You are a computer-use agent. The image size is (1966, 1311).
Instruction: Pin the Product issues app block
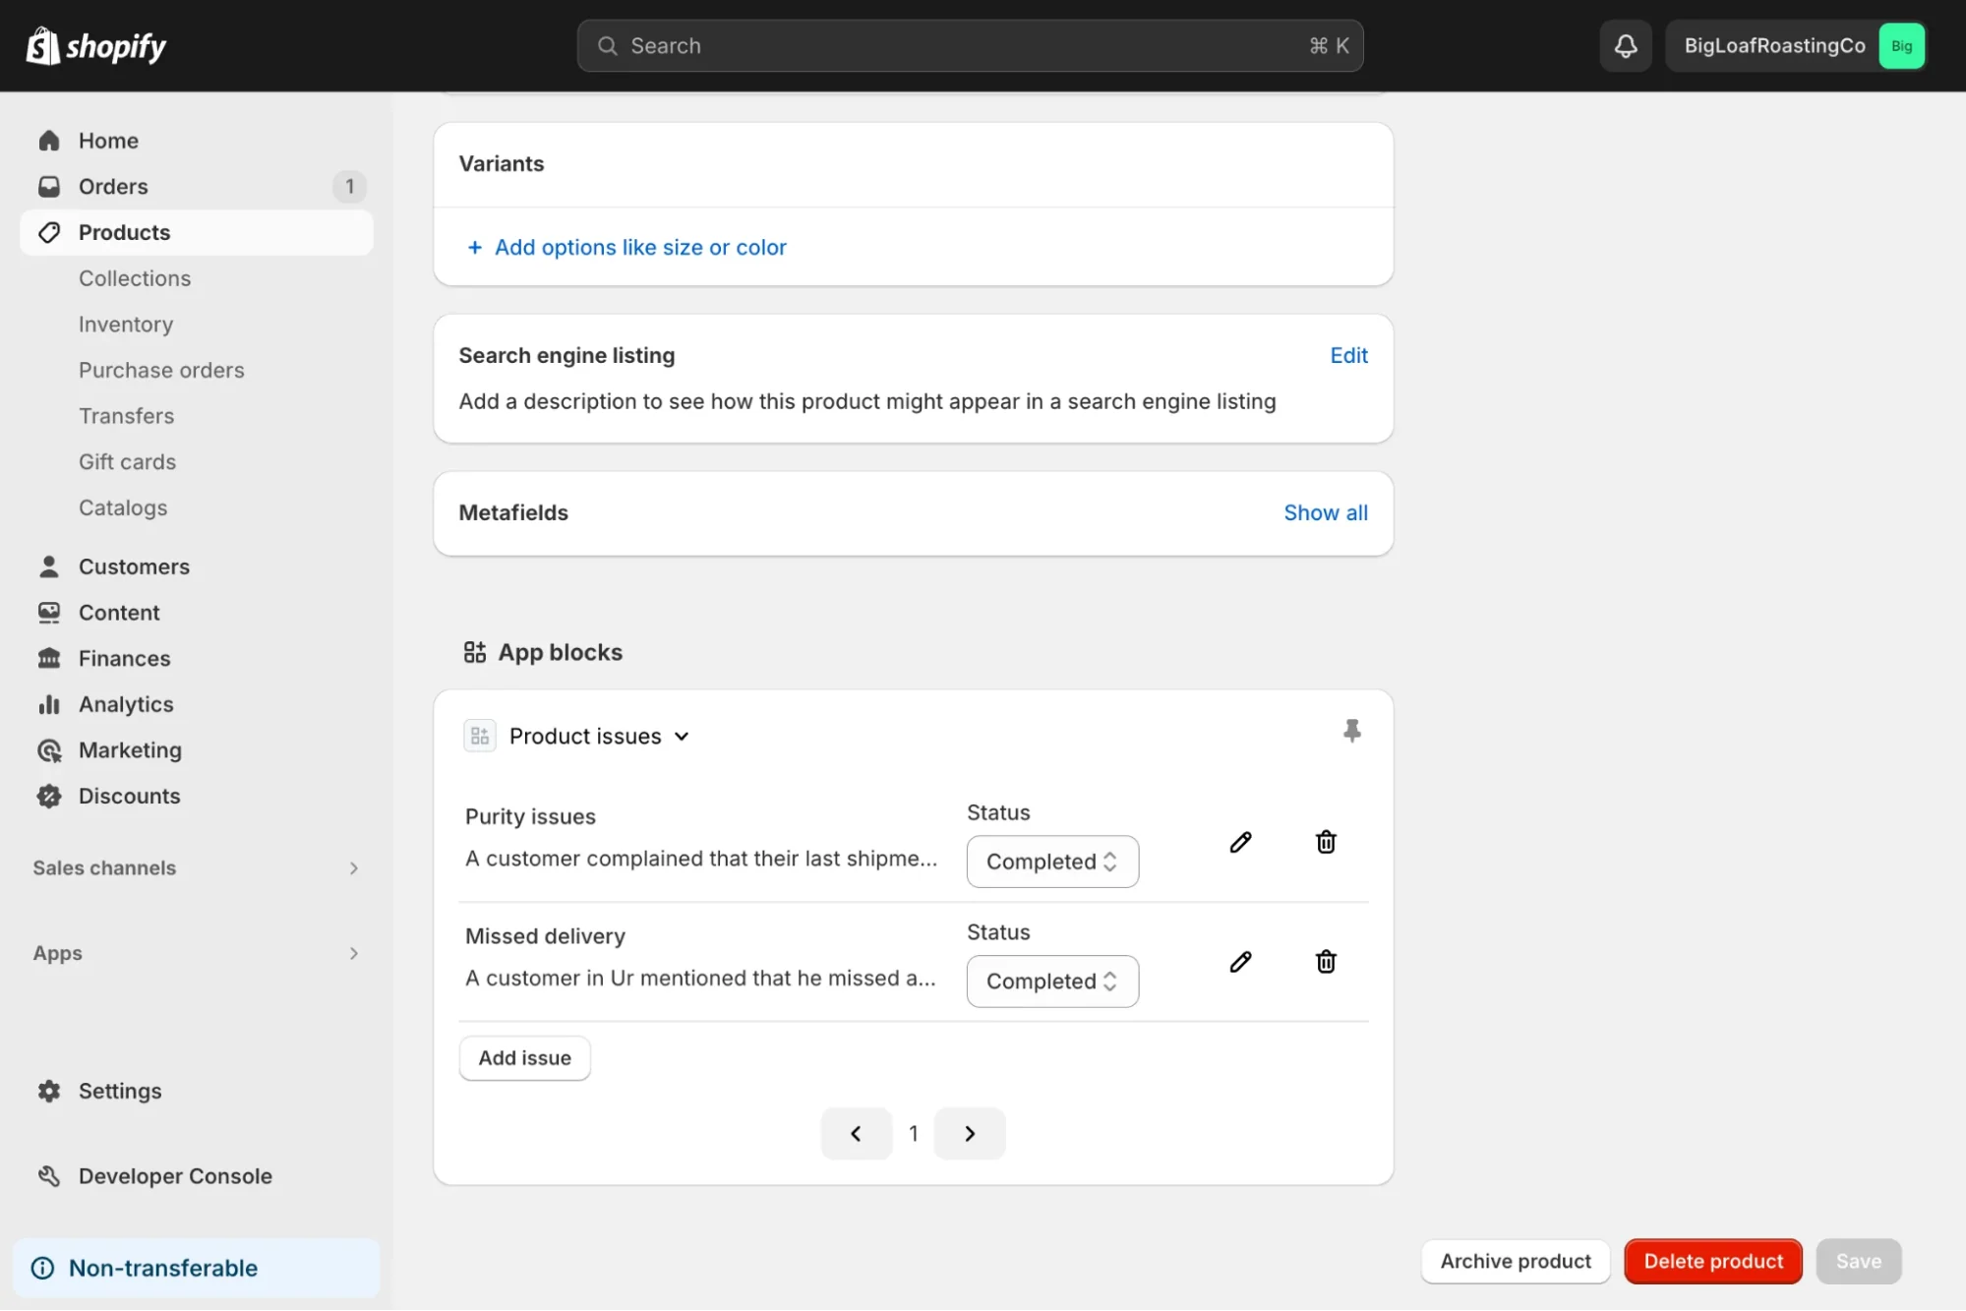1351,731
